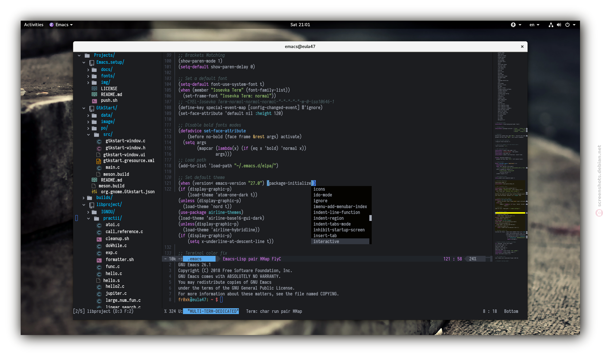Screen dimensions: 603x358
Task: Expand the data/ folder
Action: click(x=88, y=115)
